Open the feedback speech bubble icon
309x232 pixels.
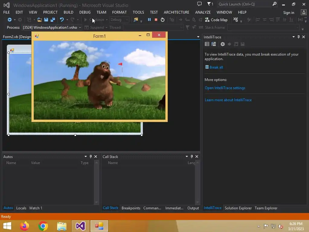(199, 4)
